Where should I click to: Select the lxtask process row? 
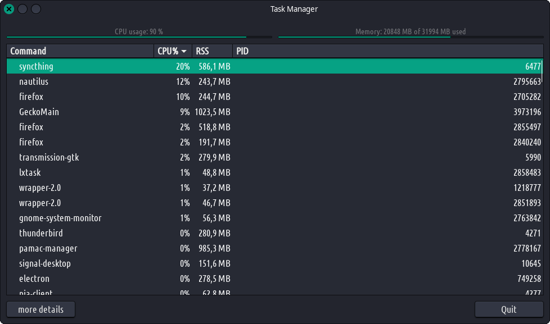[x=30, y=172]
